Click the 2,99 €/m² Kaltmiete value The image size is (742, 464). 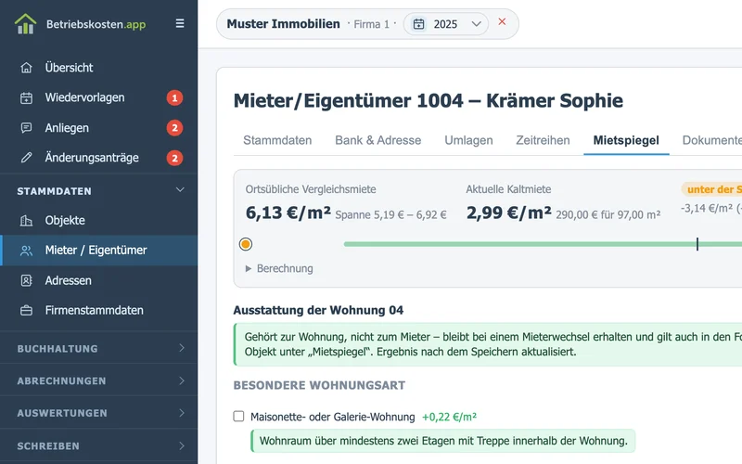pyautogui.click(x=508, y=213)
